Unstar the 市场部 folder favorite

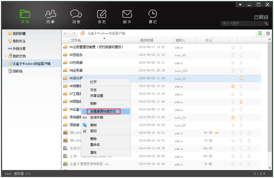coord(233,117)
